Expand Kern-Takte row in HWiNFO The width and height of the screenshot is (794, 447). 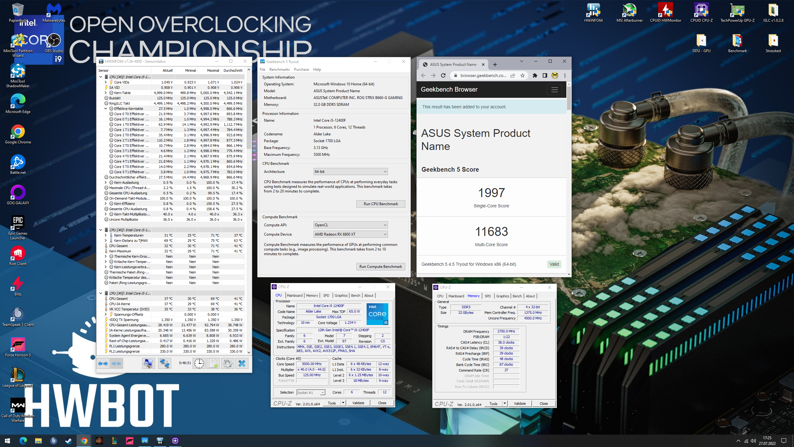coord(106,93)
